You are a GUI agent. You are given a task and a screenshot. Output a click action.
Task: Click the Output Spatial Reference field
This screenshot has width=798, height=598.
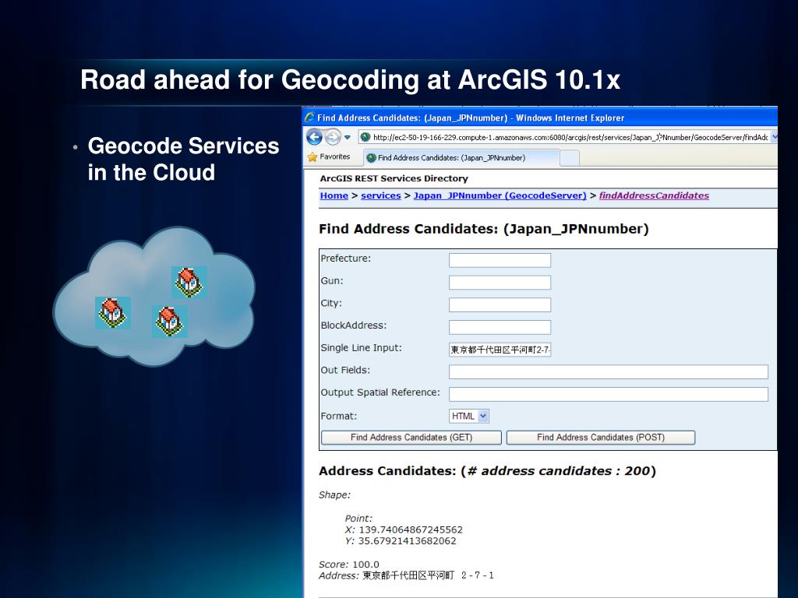pyautogui.click(x=608, y=395)
